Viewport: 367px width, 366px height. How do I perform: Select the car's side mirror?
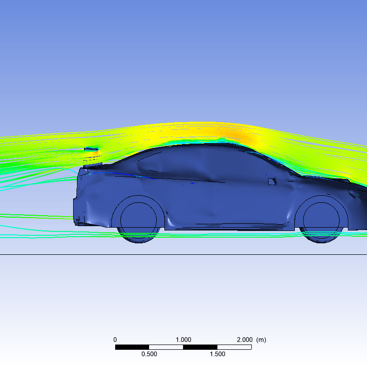[272, 182]
